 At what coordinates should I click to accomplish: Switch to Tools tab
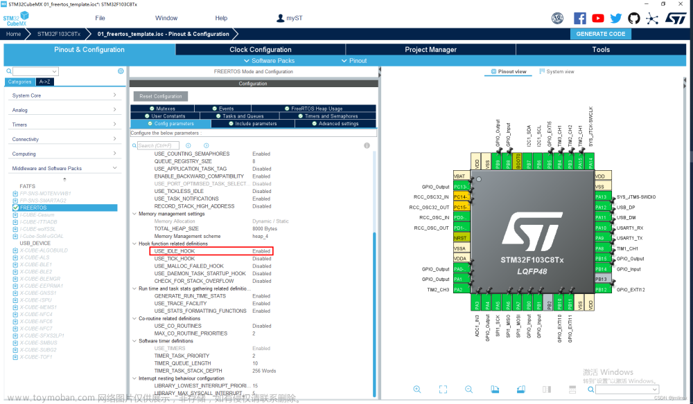601,49
